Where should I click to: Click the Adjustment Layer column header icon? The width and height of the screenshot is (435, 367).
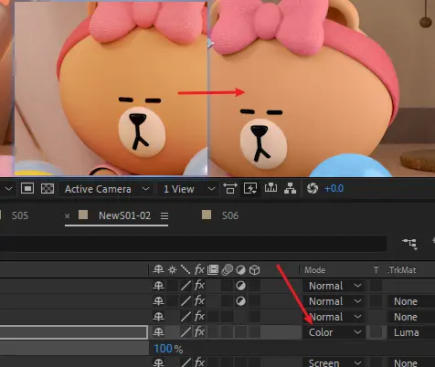[x=240, y=270]
